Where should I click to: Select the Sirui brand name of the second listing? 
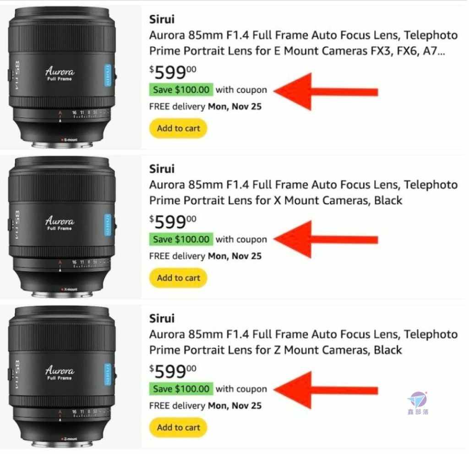tap(162, 169)
